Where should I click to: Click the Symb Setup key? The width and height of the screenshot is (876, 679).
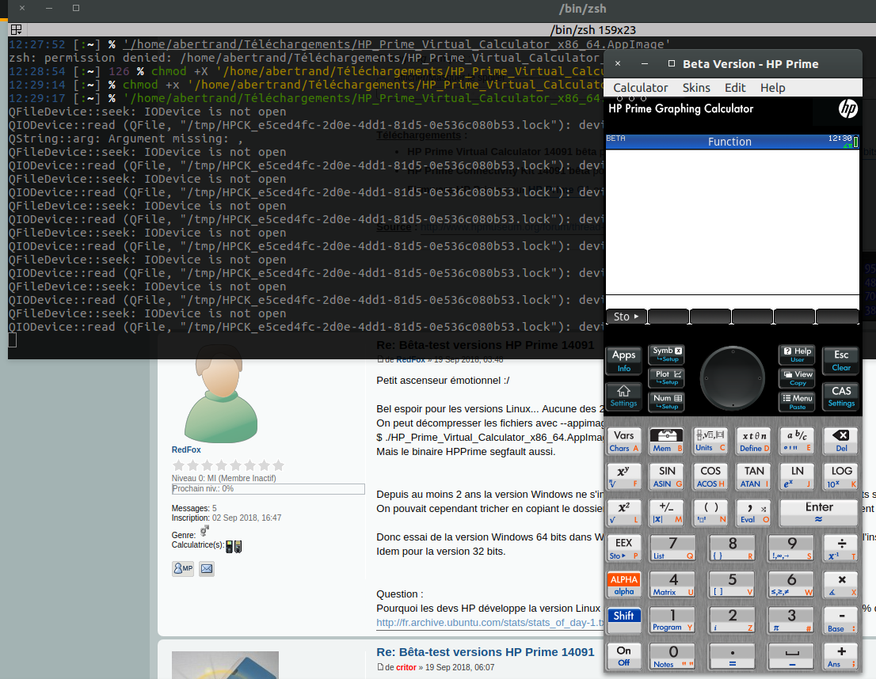(x=667, y=355)
